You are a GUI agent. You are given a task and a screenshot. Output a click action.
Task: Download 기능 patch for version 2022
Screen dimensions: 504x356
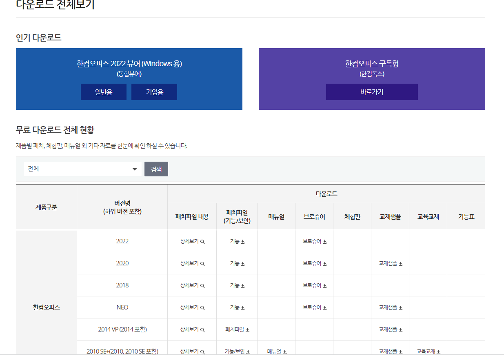click(237, 241)
